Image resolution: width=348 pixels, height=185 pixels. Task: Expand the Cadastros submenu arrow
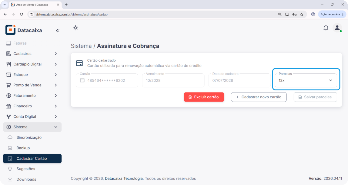[x=56, y=54]
